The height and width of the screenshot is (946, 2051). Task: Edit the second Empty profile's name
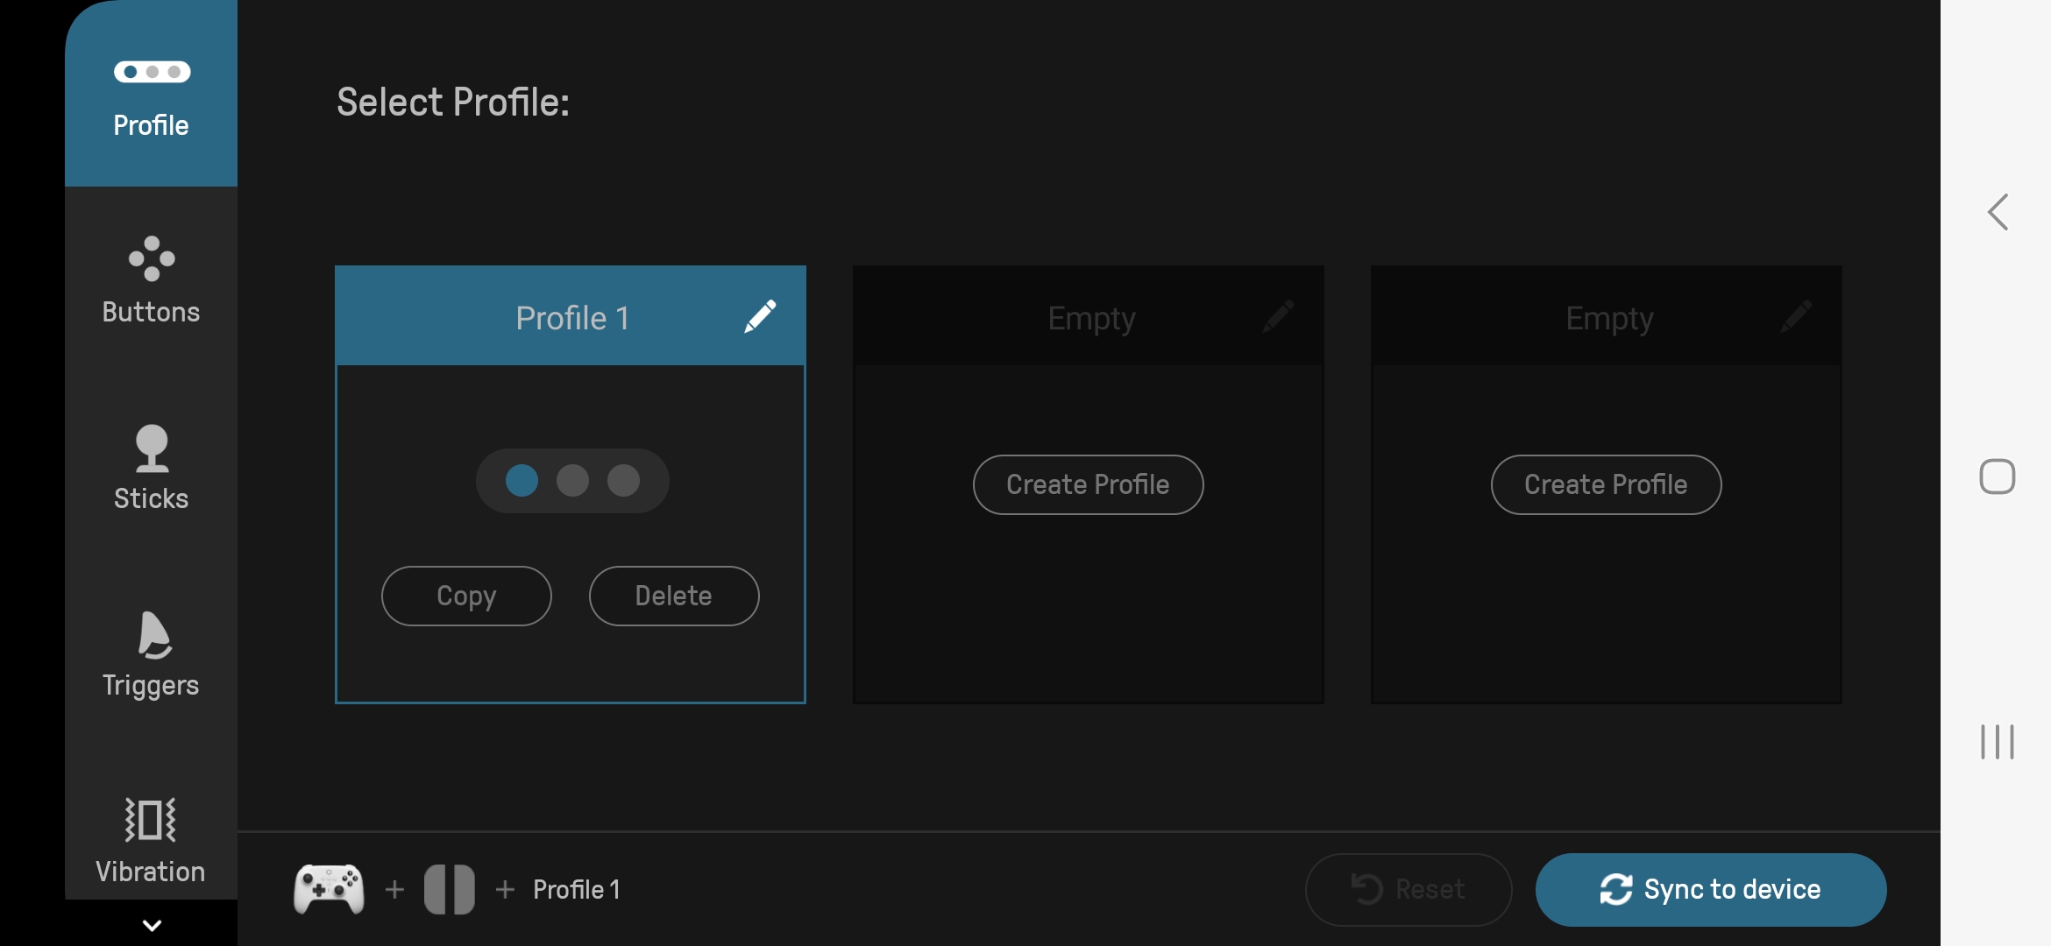1278,316
